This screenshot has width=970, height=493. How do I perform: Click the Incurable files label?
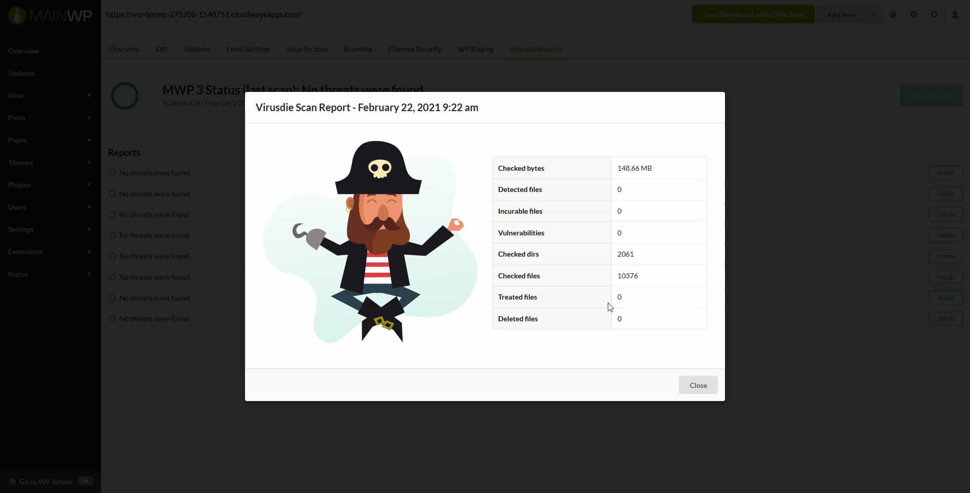click(x=520, y=211)
